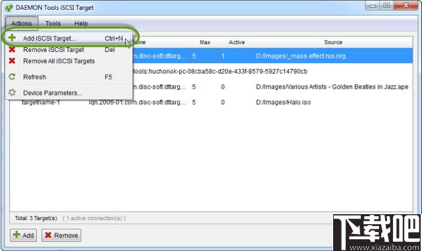Screen dimensions: 422x251
Task: Click the red X icon on Remove button
Action: pos(48,235)
